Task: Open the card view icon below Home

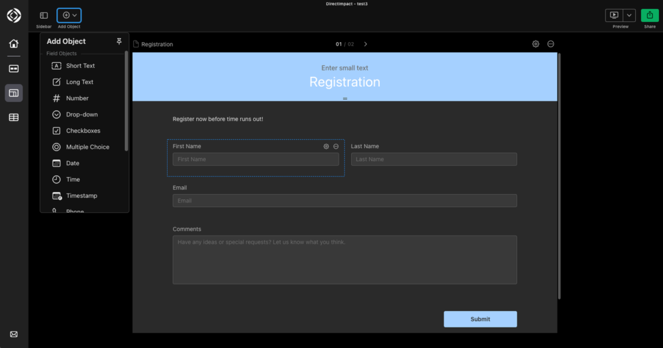Action: pyautogui.click(x=14, y=69)
